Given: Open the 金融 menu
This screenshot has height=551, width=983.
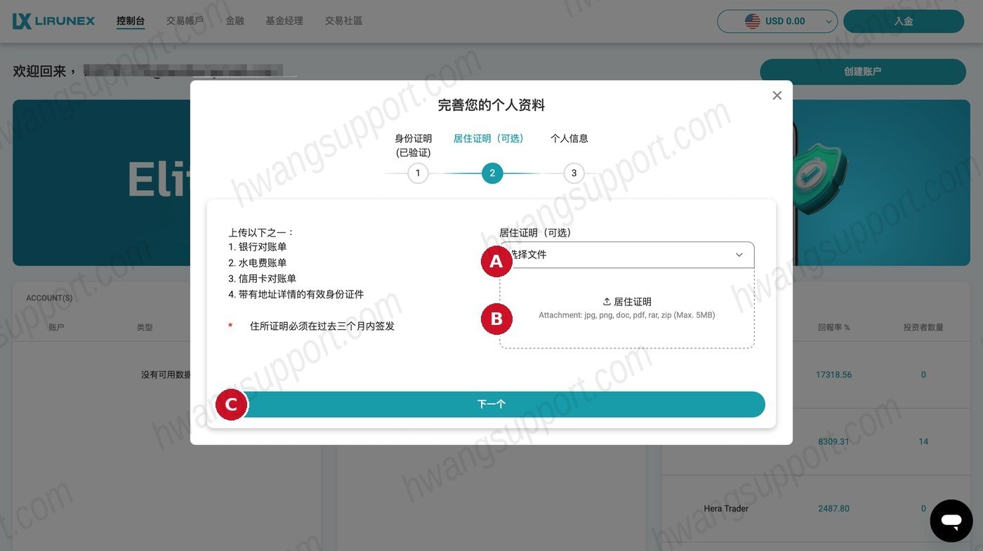Looking at the screenshot, I should pyautogui.click(x=235, y=21).
